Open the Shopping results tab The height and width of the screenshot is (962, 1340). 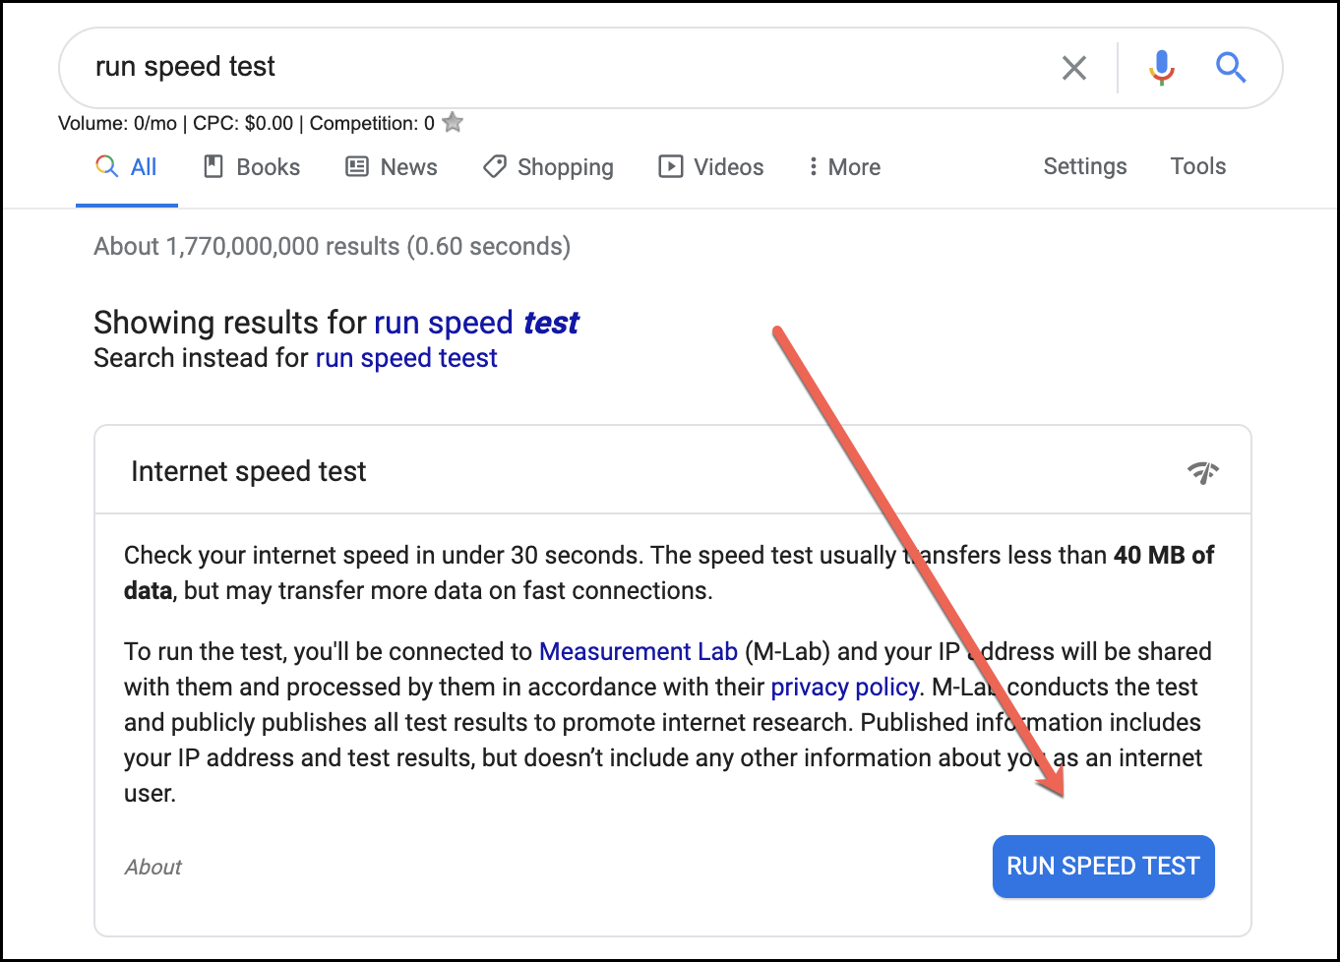click(x=549, y=167)
